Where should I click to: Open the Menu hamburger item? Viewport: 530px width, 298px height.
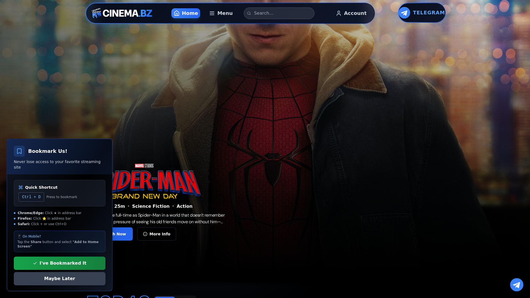pyautogui.click(x=221, y=13)
